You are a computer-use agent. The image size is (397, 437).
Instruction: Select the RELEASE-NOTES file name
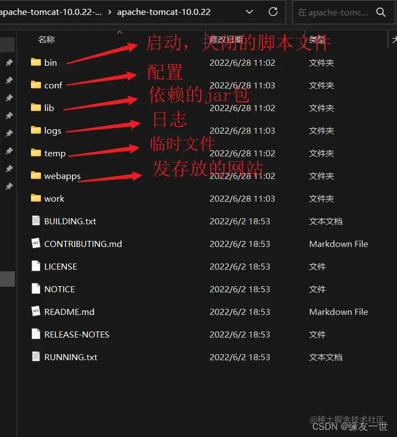click(x=77, y=334)
